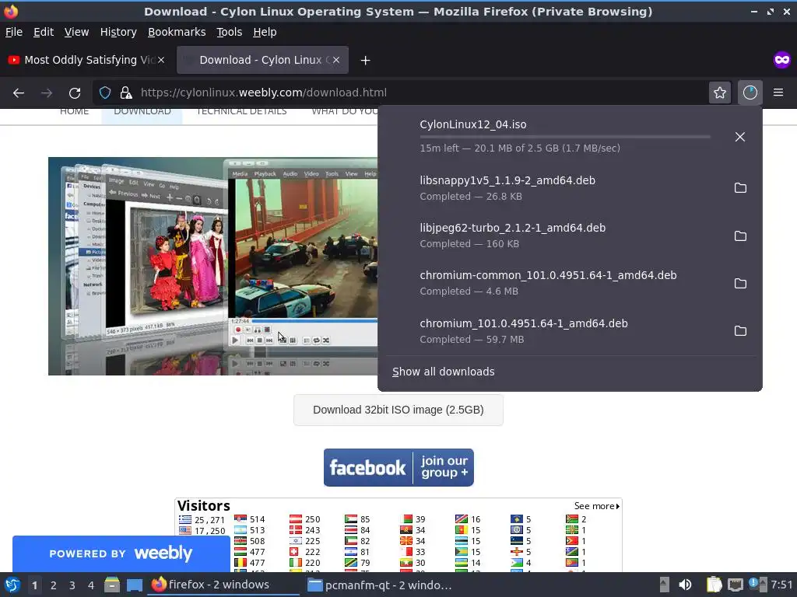This screenshot has width=797, height=597.
Task: Click the DOWNLOAD navigation link
Action: point(142,111)
